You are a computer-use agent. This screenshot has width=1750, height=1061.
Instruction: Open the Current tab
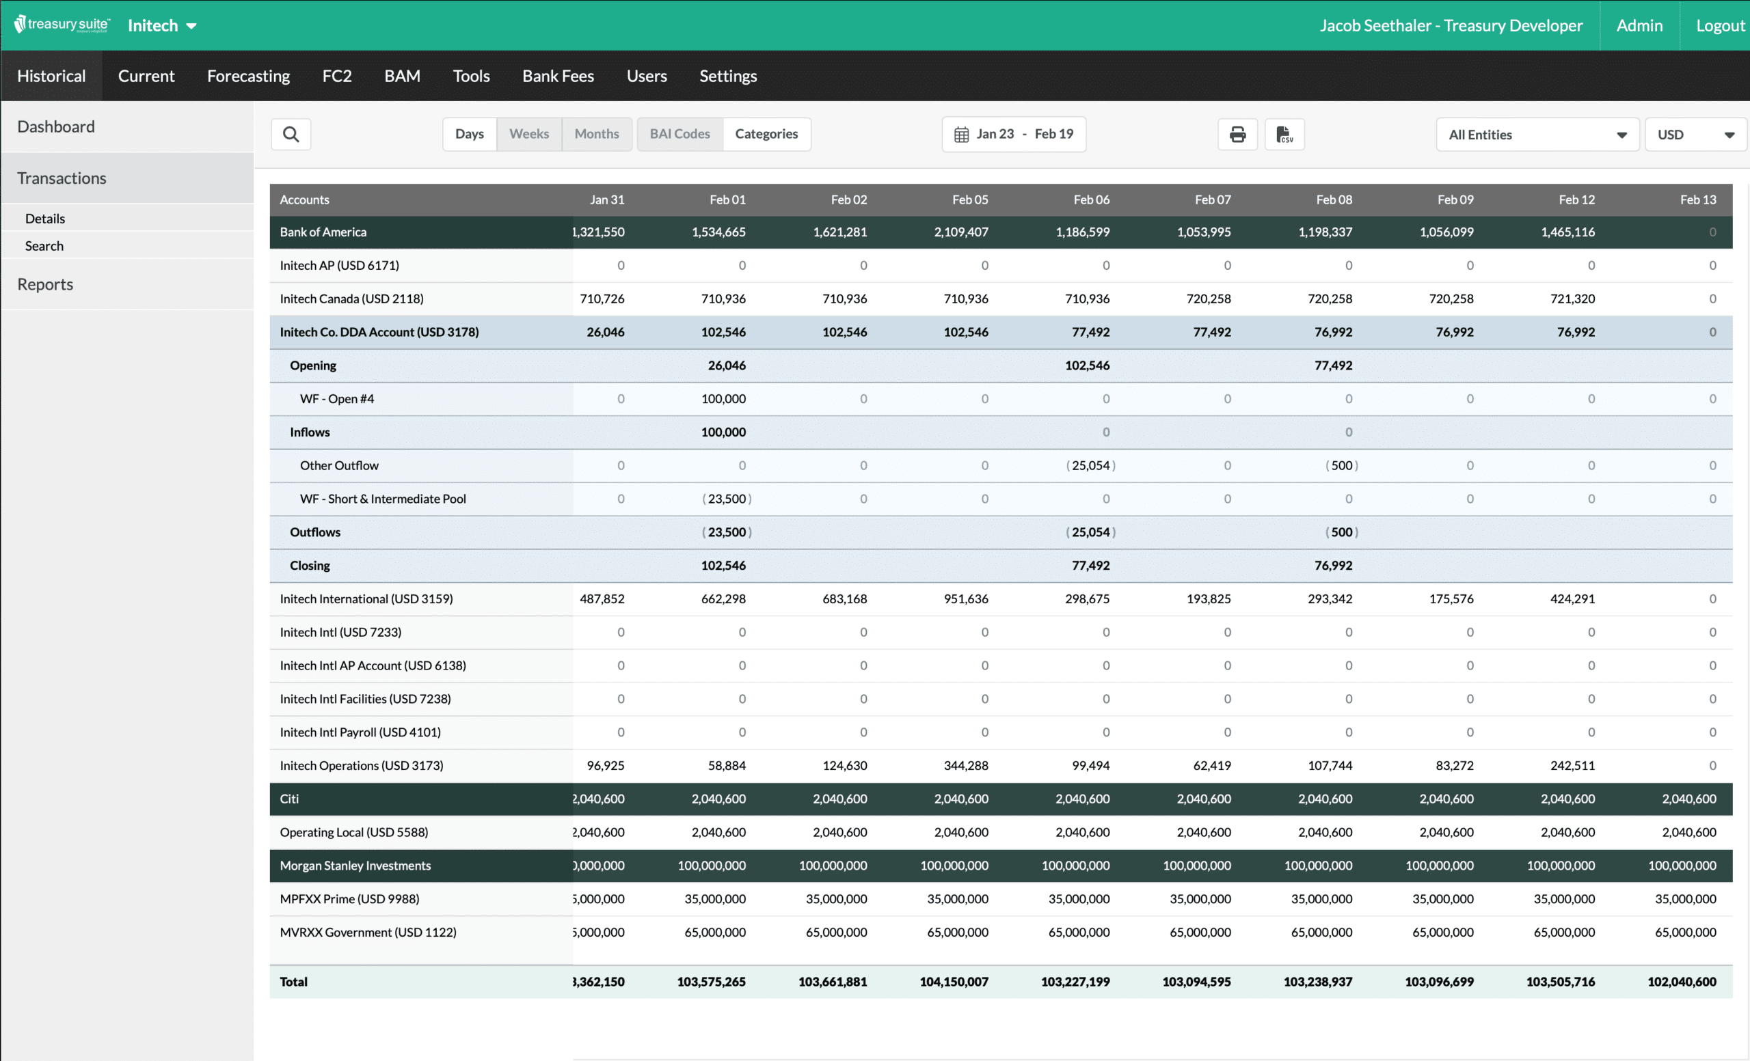(x=146, y=76)
